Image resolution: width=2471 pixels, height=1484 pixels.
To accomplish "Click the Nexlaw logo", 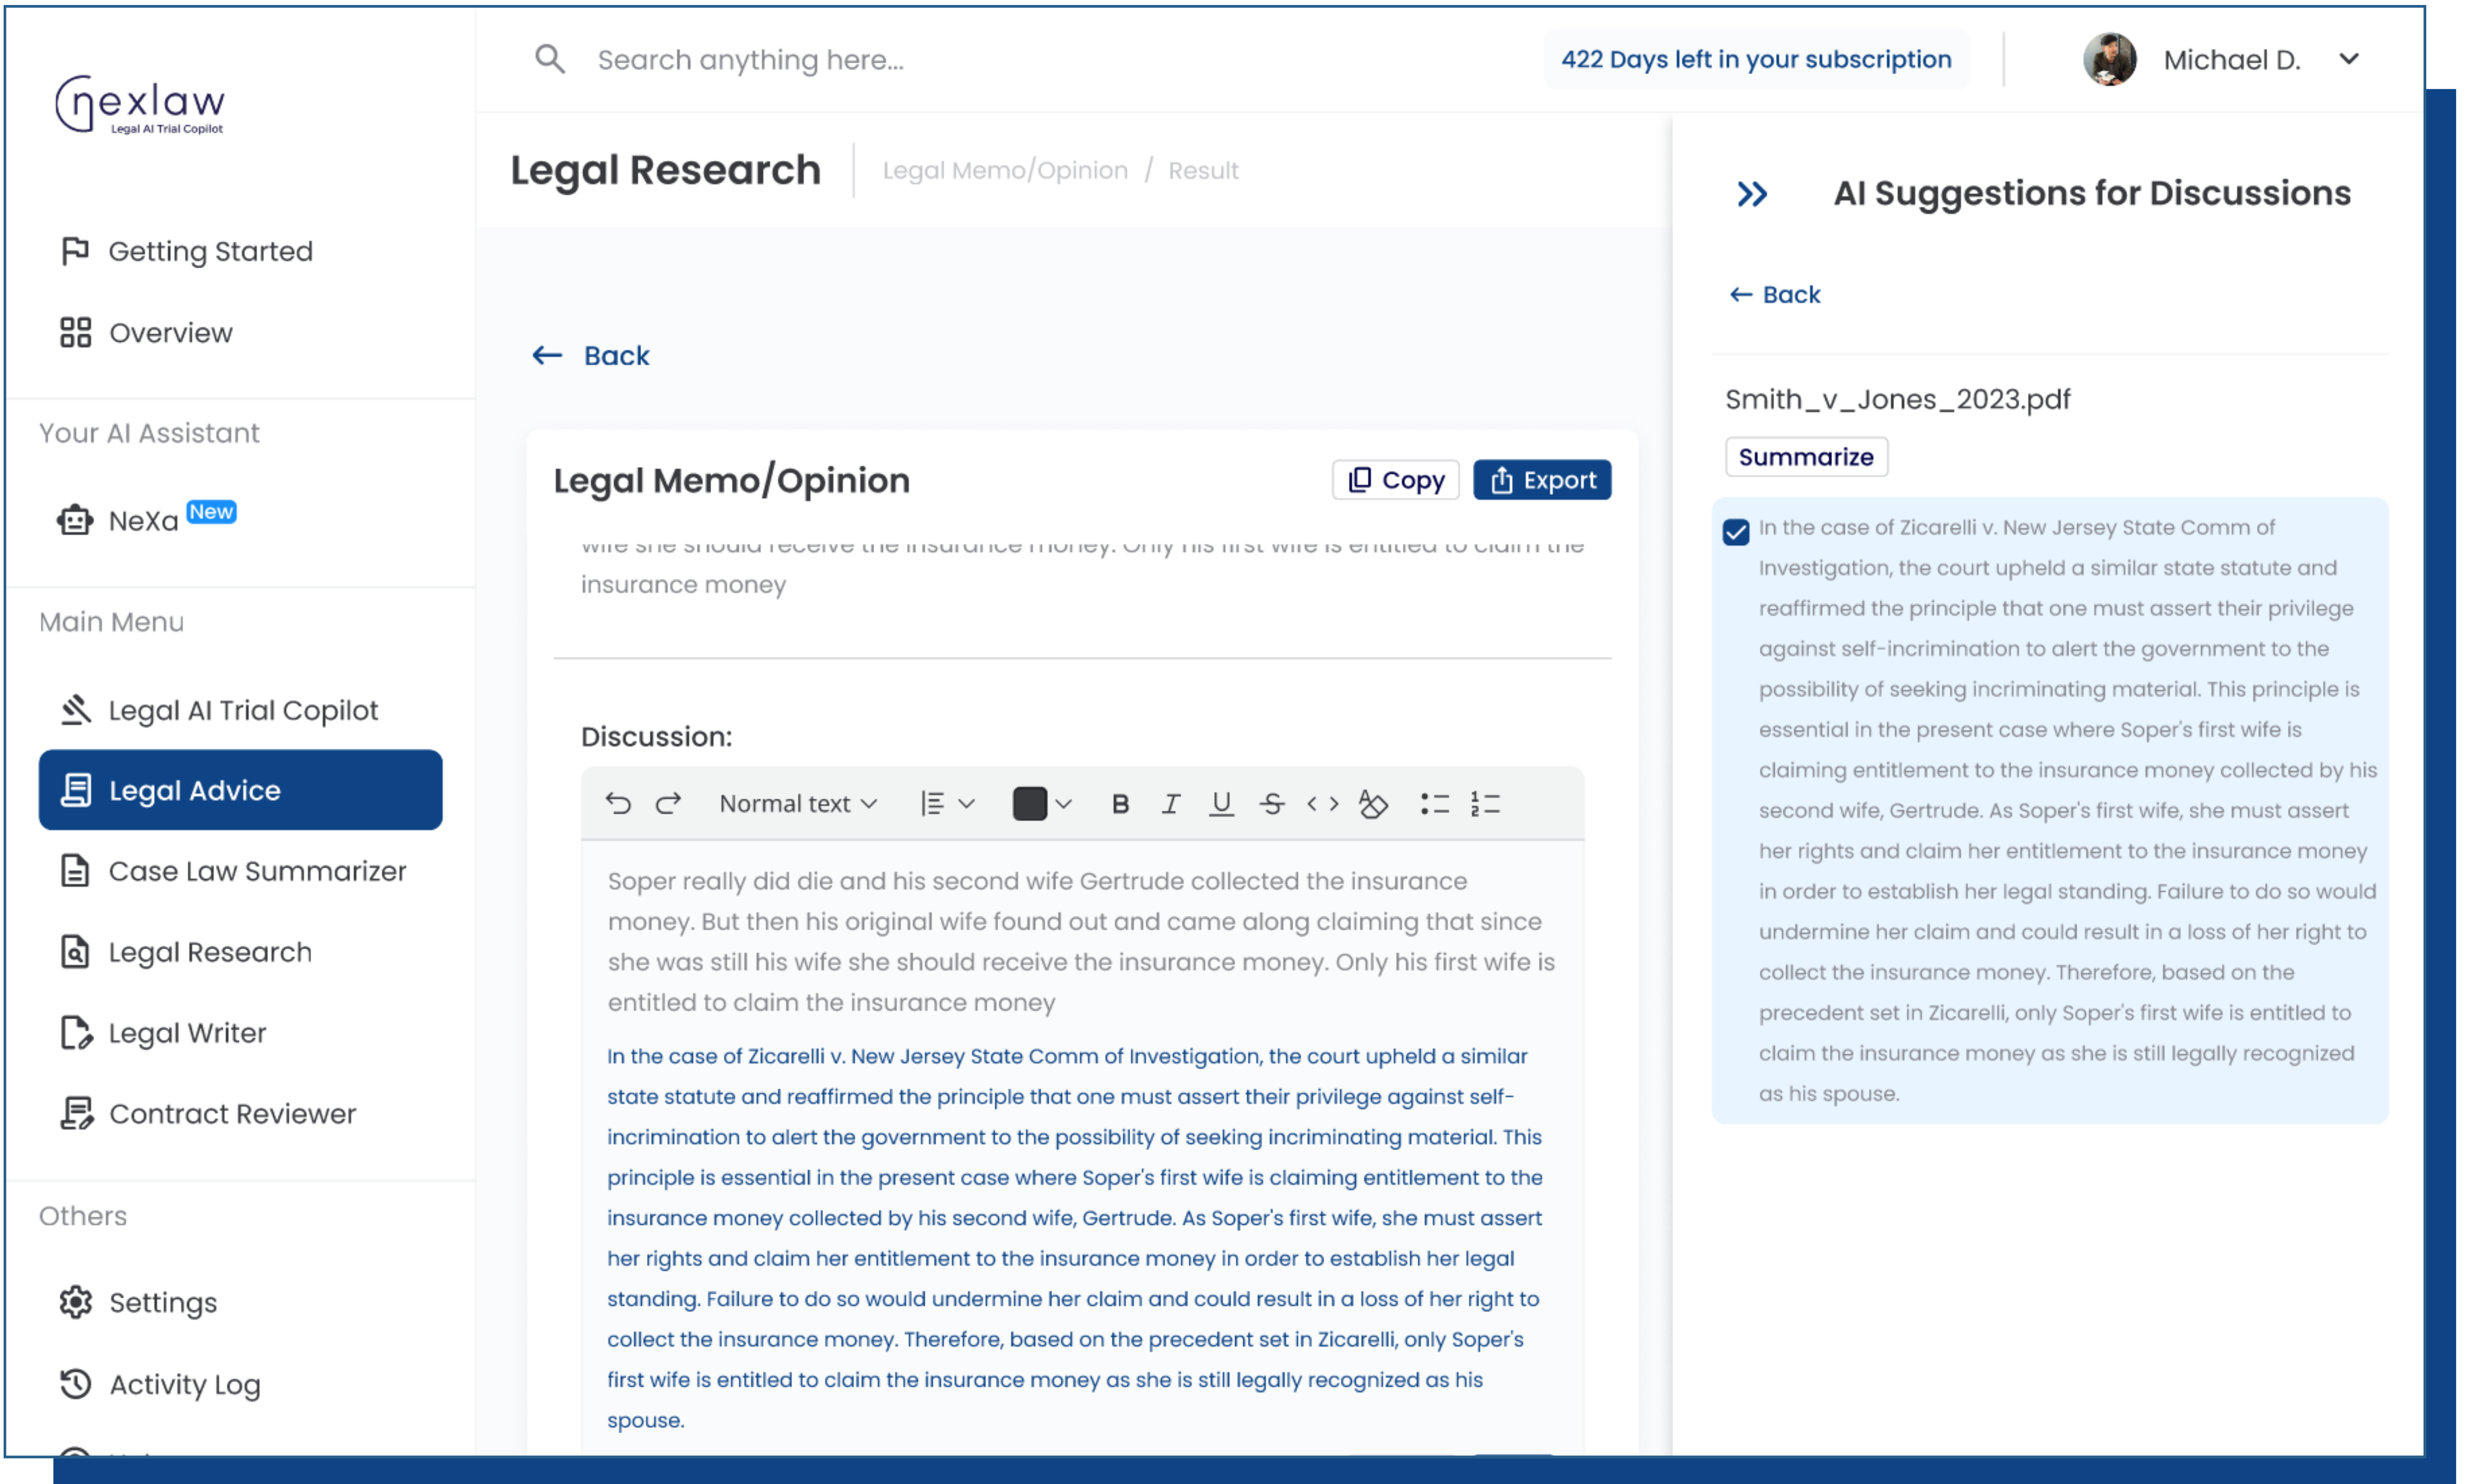I will tap(140, 104).
